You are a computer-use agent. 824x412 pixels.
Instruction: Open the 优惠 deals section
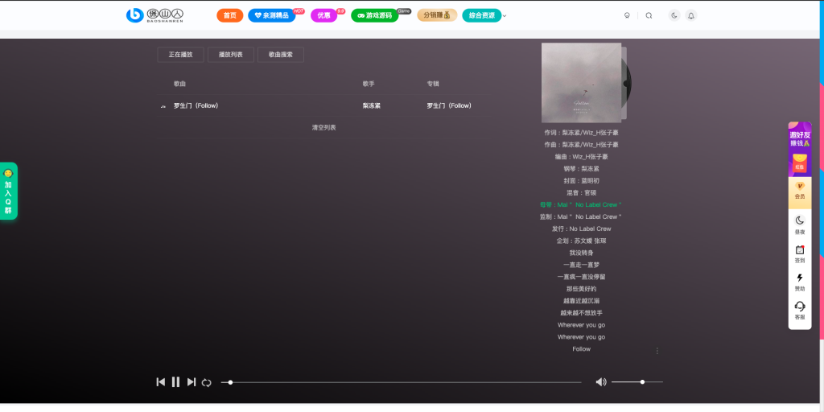(x=323, y=15)
